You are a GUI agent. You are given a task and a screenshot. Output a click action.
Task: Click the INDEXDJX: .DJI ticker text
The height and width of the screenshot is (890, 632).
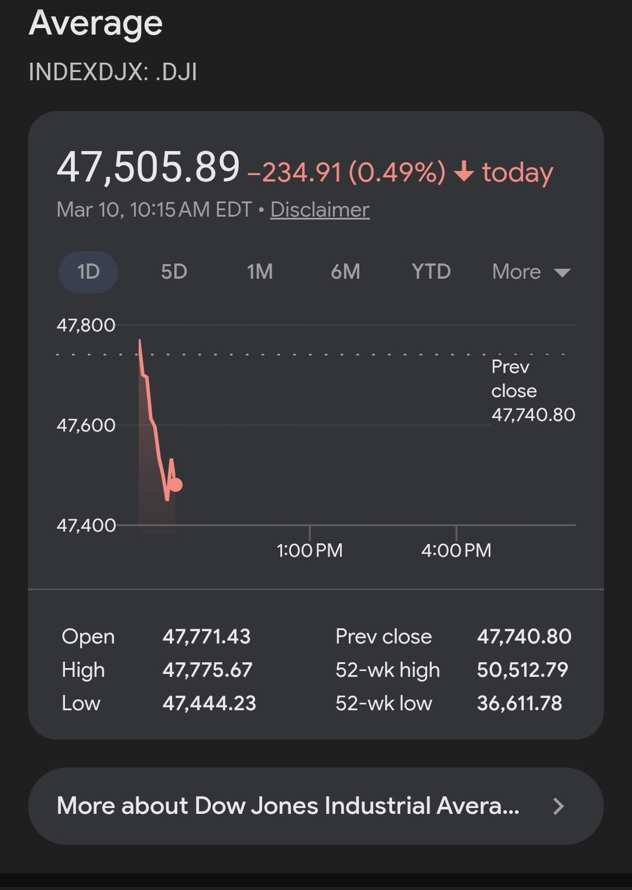pyautogui.click(x=113, y=72)
